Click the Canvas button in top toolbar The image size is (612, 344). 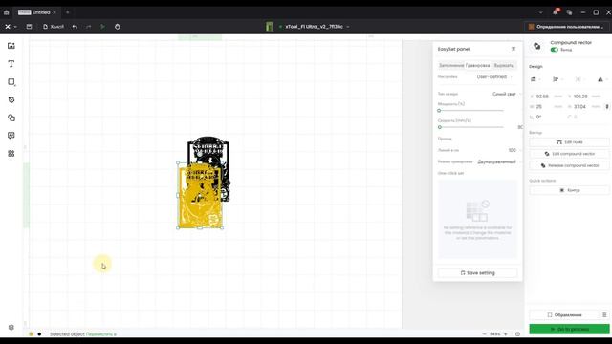click(x=54, y=27)
